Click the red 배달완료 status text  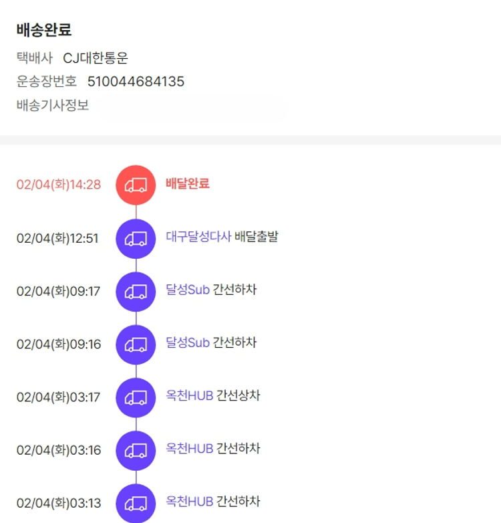pyautogui.click(x=188, y=183)
